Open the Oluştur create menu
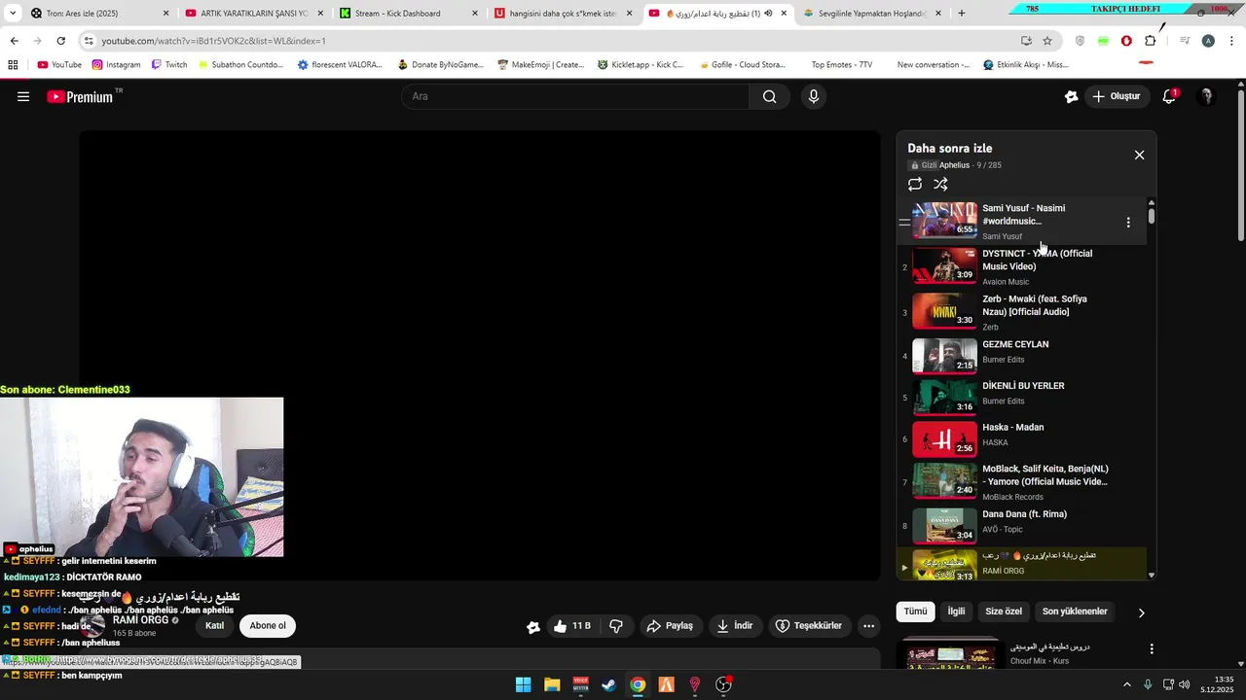Screen dimensions: 1246x700 pyautogui.click(x=1116, y=96)
